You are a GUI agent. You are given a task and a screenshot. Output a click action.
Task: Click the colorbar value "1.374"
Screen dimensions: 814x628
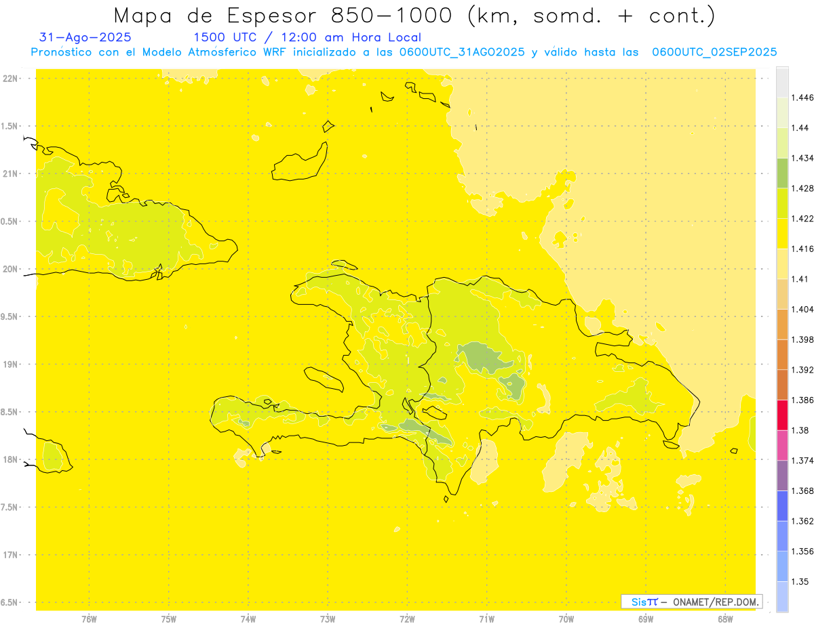tap(802, 461)
